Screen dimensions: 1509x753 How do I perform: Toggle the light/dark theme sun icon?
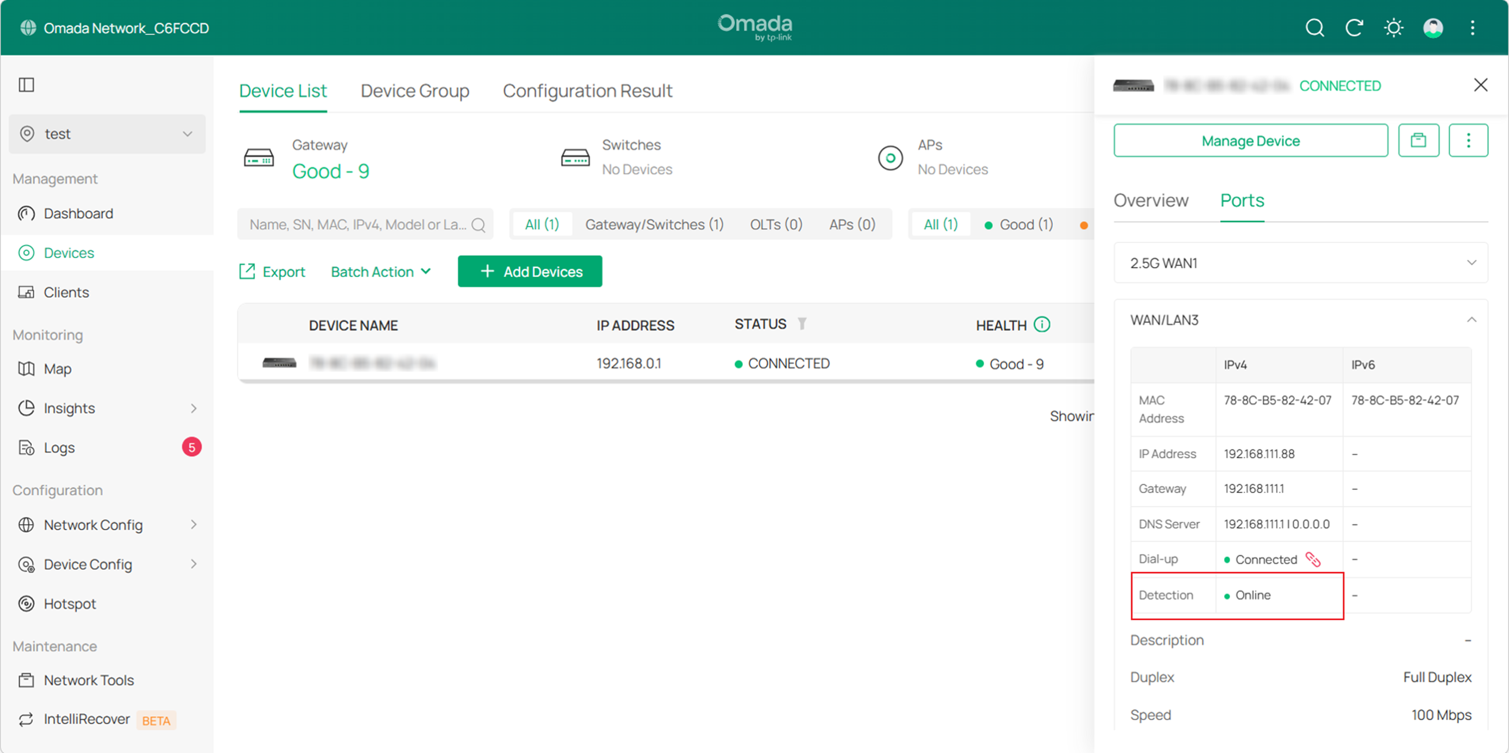[x=1394, y=27]
